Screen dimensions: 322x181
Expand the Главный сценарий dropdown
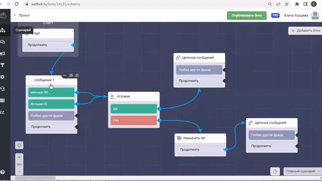point(303,171)
